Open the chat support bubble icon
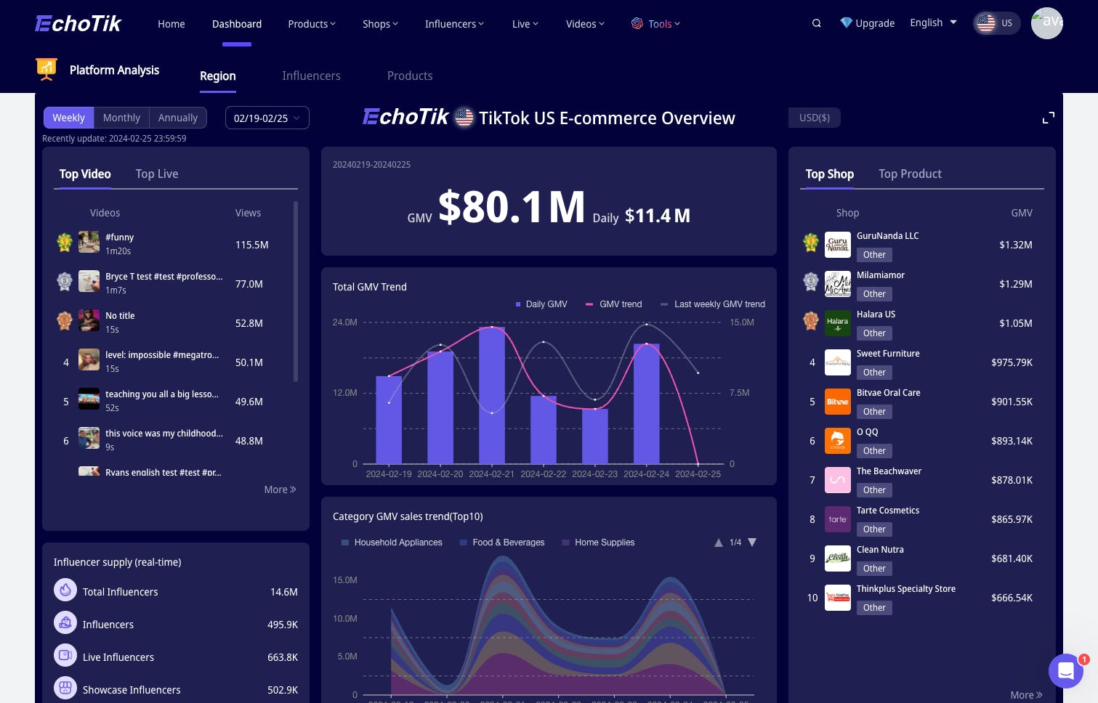1098x703 pixels. pos(1065,671)
